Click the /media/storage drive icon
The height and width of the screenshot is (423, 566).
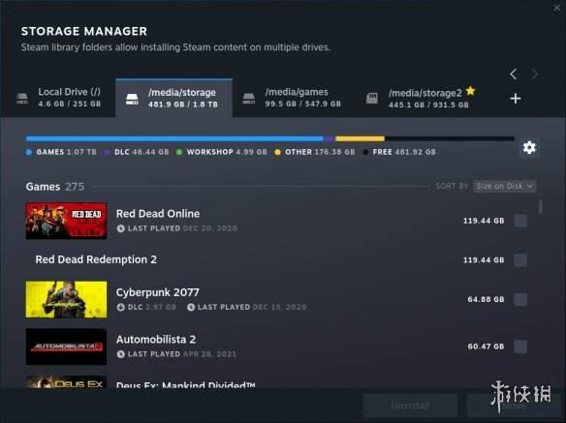pos(132,99)
